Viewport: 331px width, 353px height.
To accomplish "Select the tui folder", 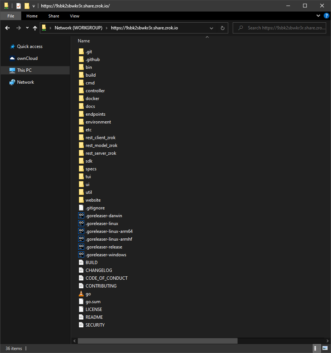I will point(85,176).
